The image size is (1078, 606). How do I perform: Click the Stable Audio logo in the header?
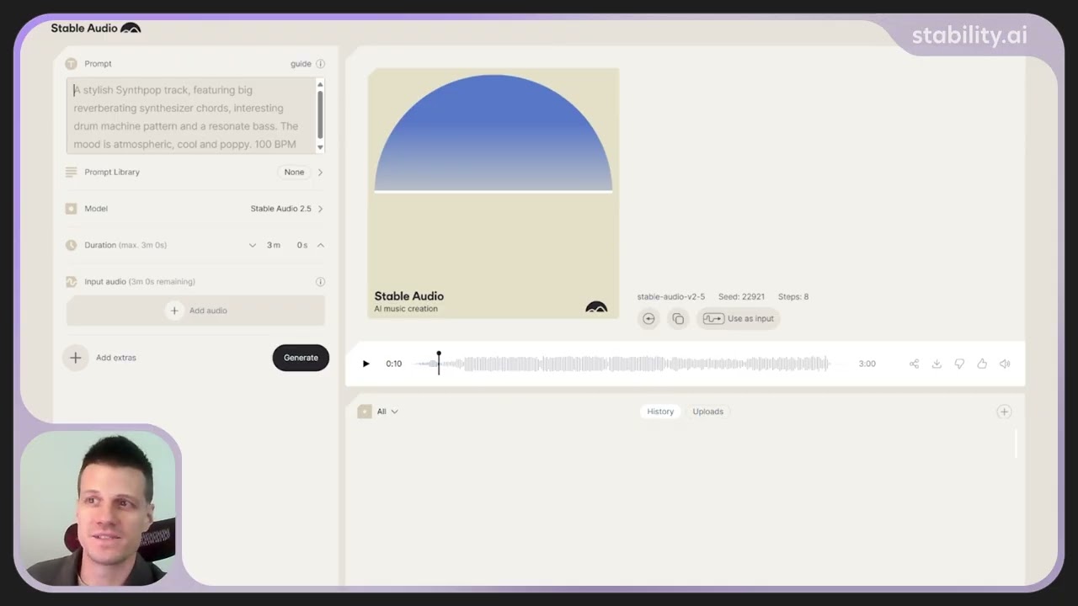[x=96, y=28]
